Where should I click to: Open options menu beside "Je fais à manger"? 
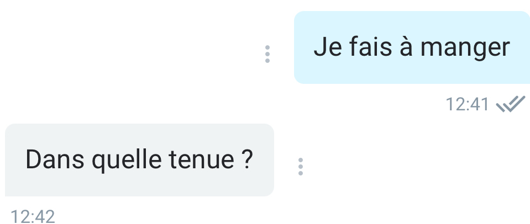pos(267,54)
